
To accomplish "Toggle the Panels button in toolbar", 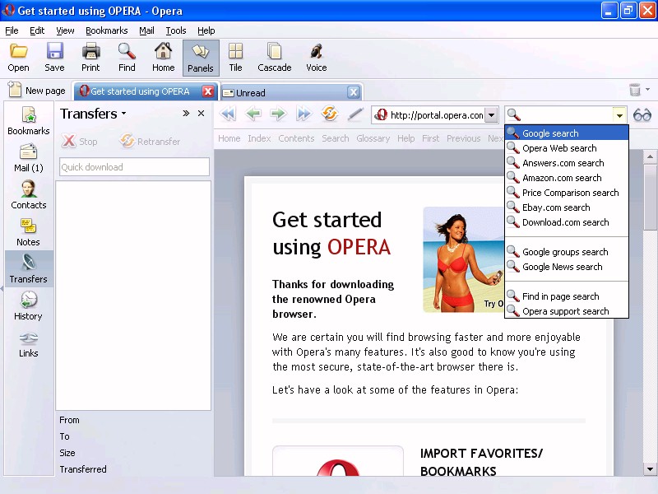I will point(200,58).
